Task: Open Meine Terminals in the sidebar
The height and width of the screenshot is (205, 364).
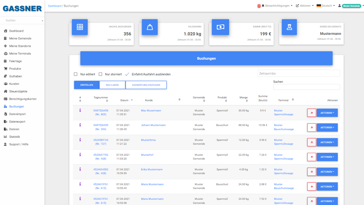Action: pyautogui.click(x=20, y=53)
